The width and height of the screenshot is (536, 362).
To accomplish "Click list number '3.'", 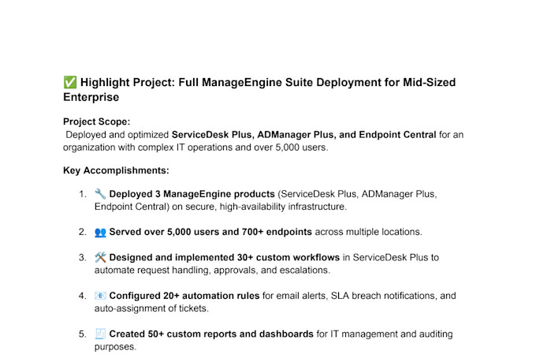I will point(83,257).
